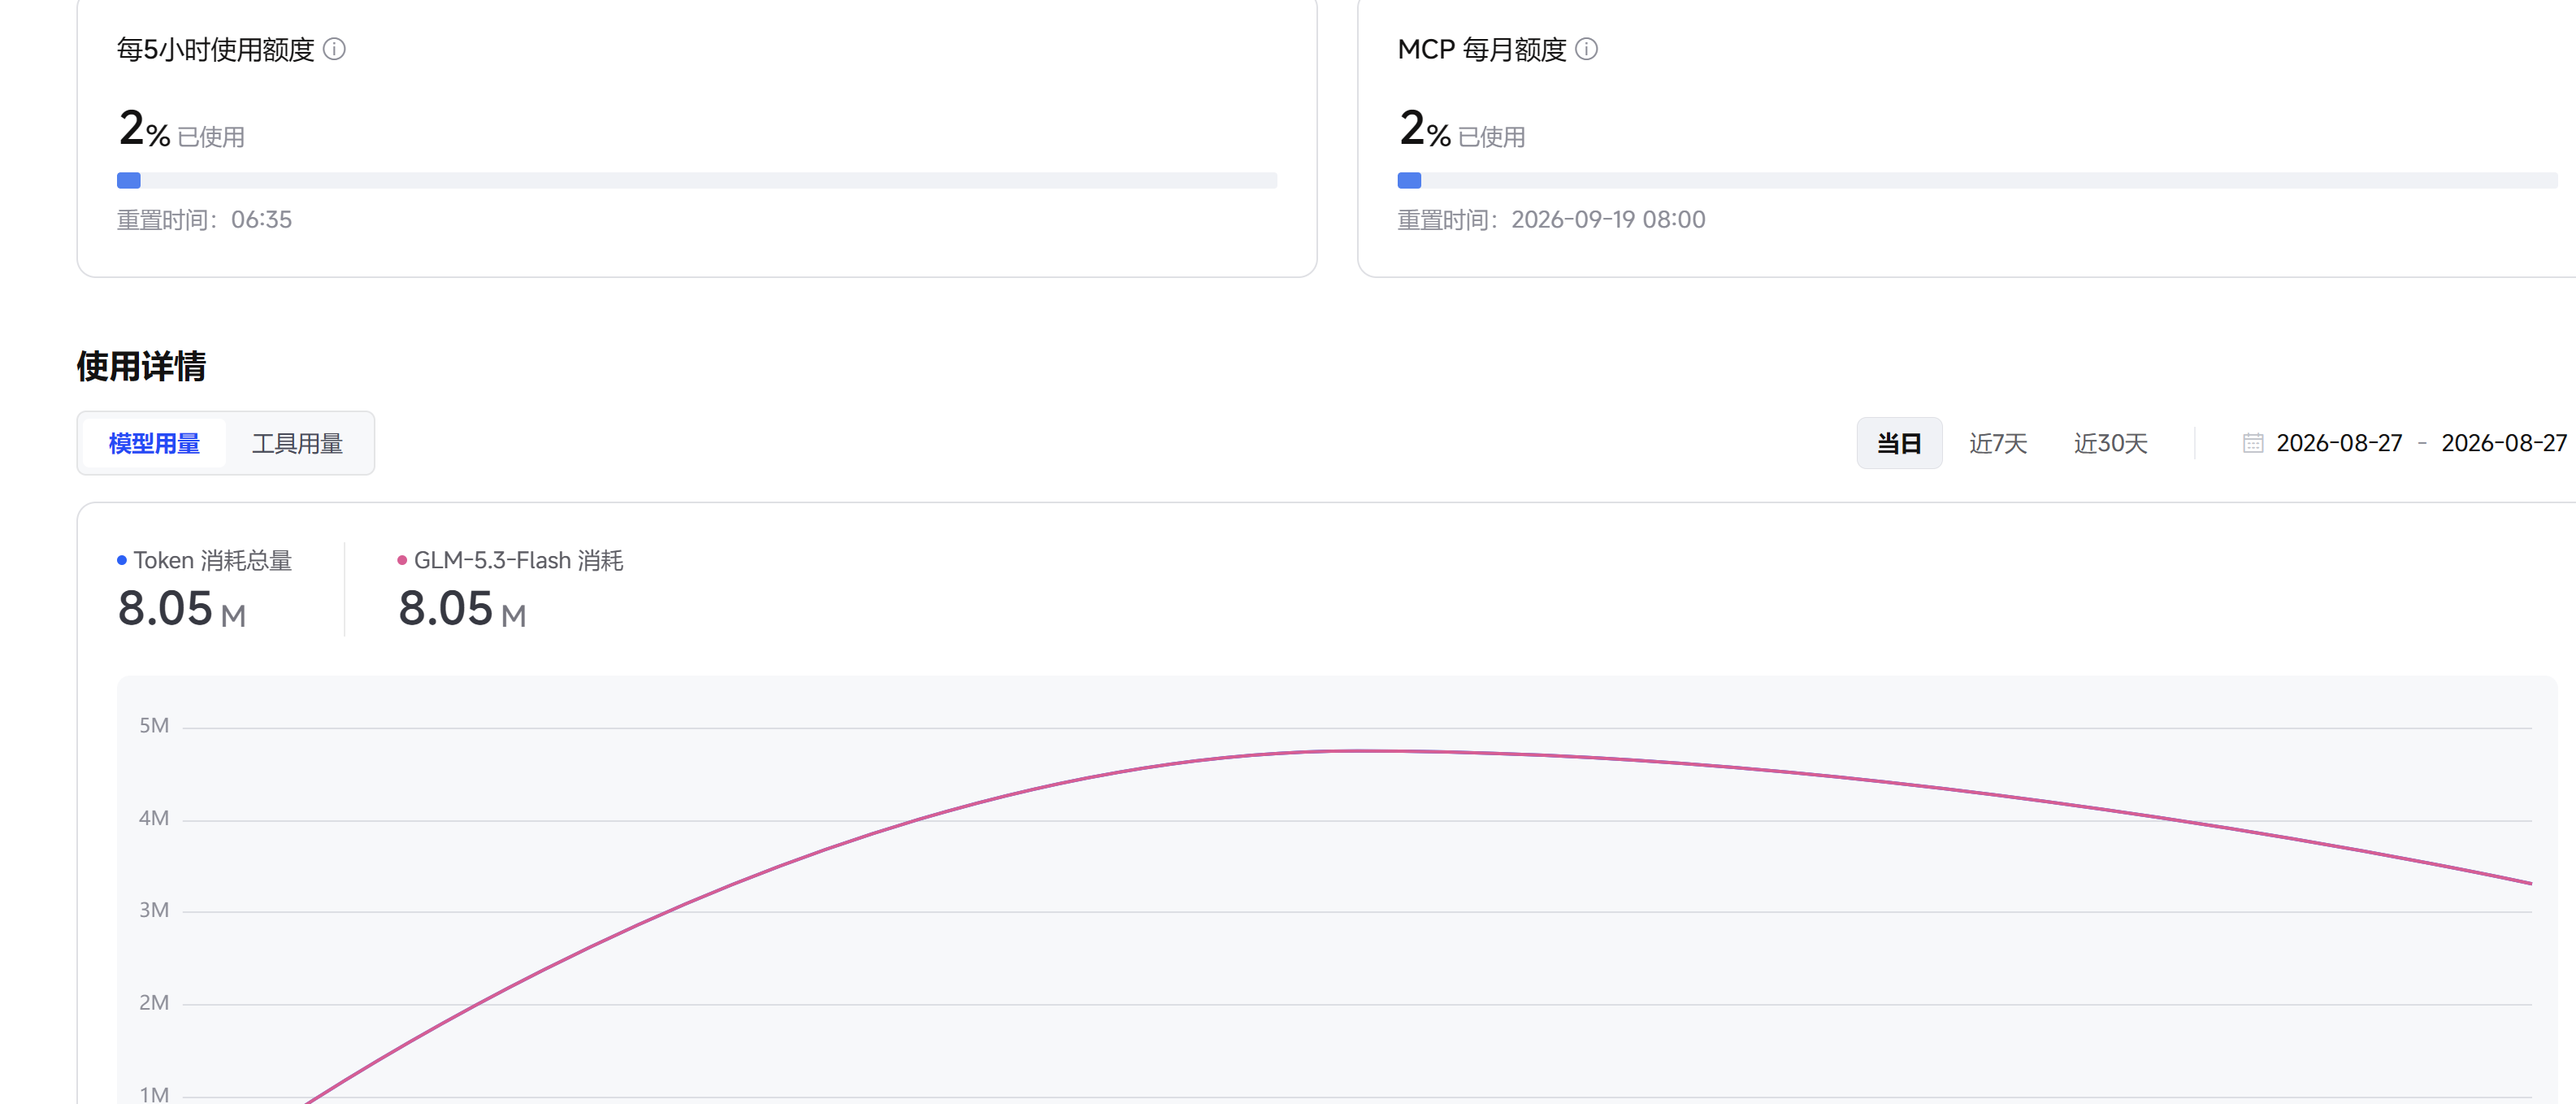The image size is (2576, 1104).
Task: Click the 每5小时使用额度 progress bar
Action: click(696, 181)
